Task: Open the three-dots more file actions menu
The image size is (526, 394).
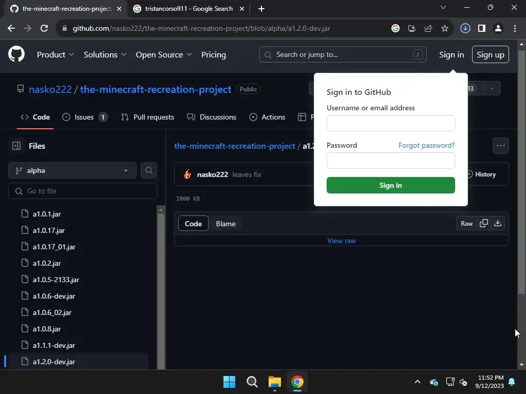Action: (x=500, y=146)
